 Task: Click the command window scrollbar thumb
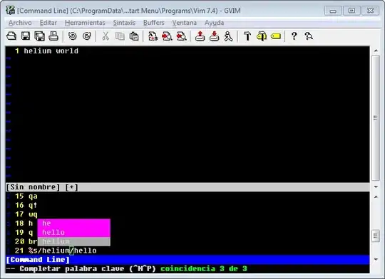[x=376, y=236]
